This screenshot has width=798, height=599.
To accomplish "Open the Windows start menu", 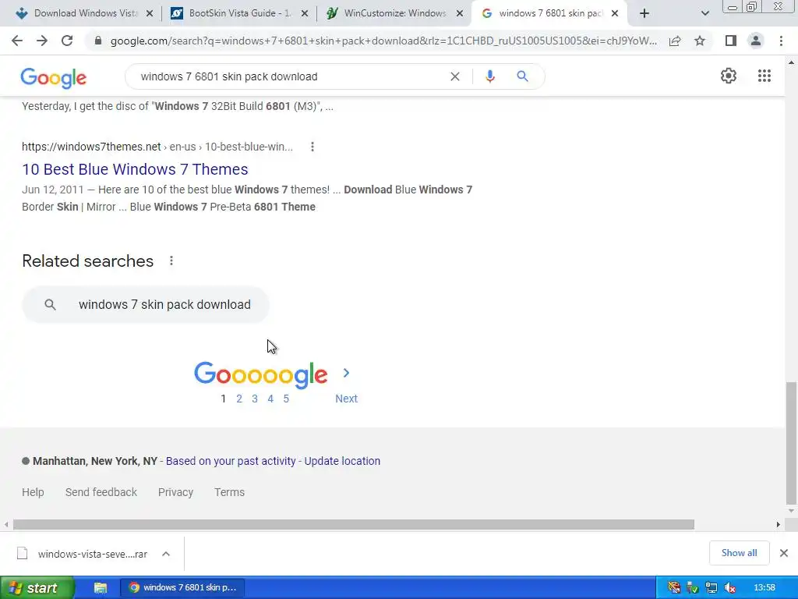I will pyautogui.click(x=37, y=588).
